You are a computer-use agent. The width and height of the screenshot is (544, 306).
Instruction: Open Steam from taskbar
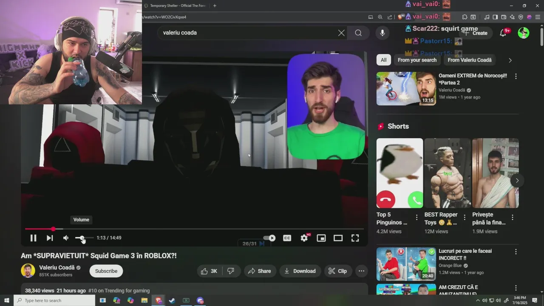pos(172,300)
